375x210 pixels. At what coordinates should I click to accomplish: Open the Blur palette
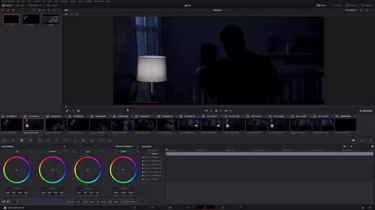point(83,141)
